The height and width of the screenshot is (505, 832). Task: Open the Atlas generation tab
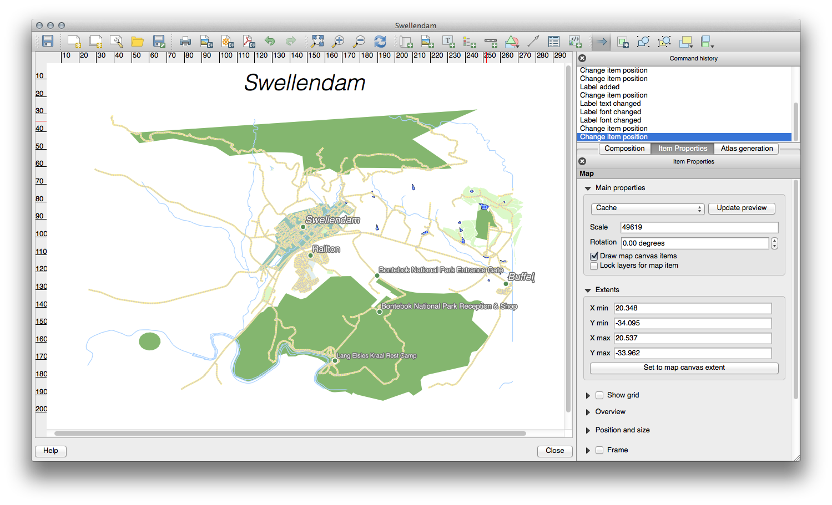coord(747,149)
